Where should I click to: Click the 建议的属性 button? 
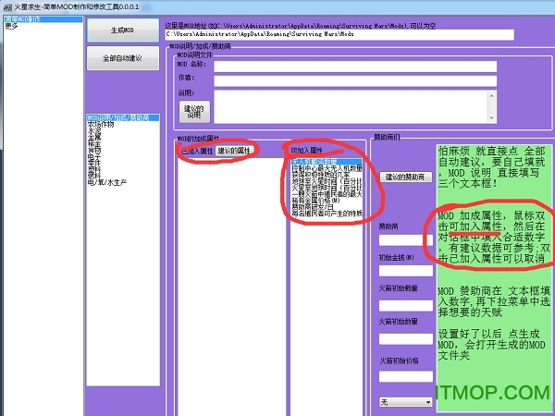pos(234,151)
